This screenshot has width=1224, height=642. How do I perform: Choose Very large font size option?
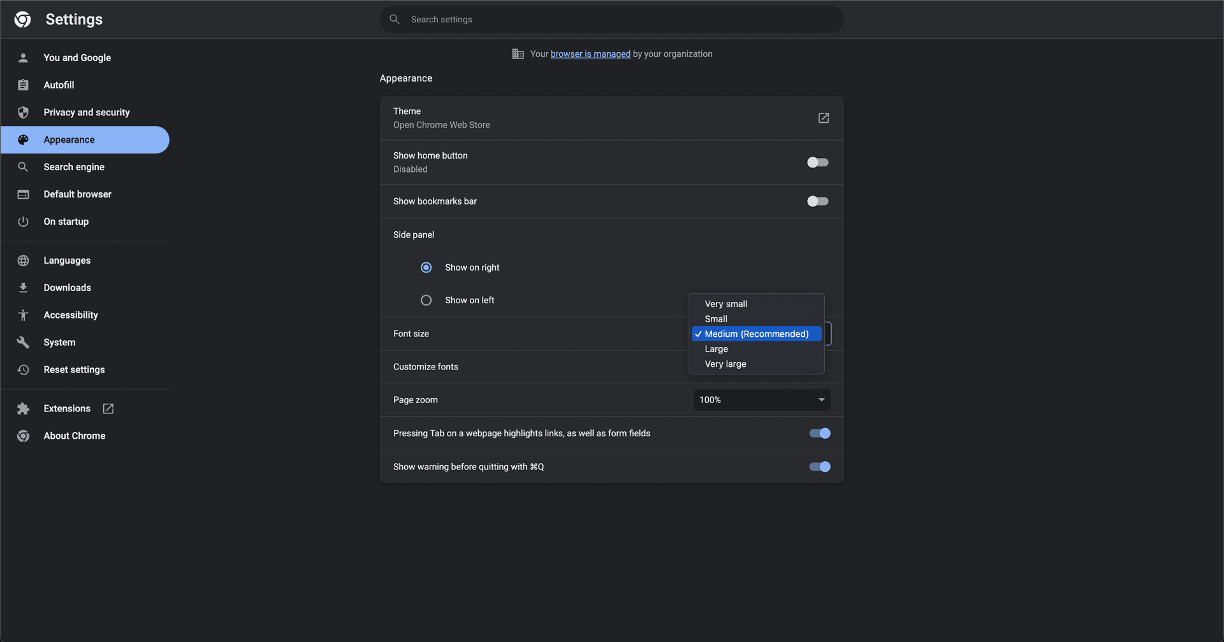click(725, 364)
